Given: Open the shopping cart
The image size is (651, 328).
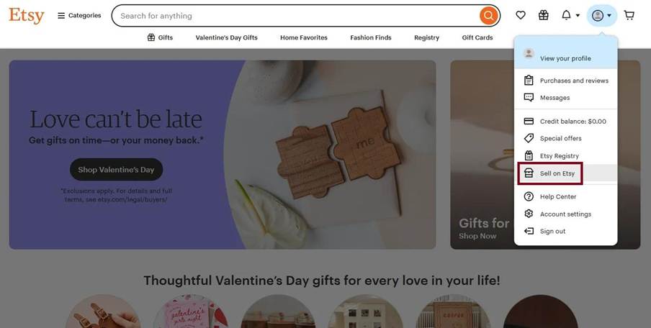Looking at the screenshot, I should tap(629, 15).
